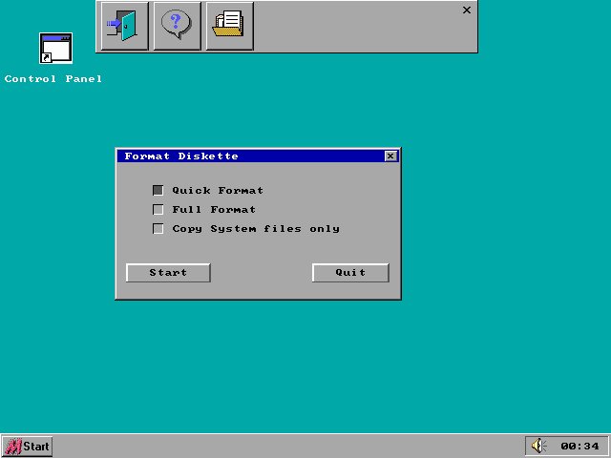
Task: Open the file folder documents toolbar icon
Action: pyautogui.click(x=229, y=26)
